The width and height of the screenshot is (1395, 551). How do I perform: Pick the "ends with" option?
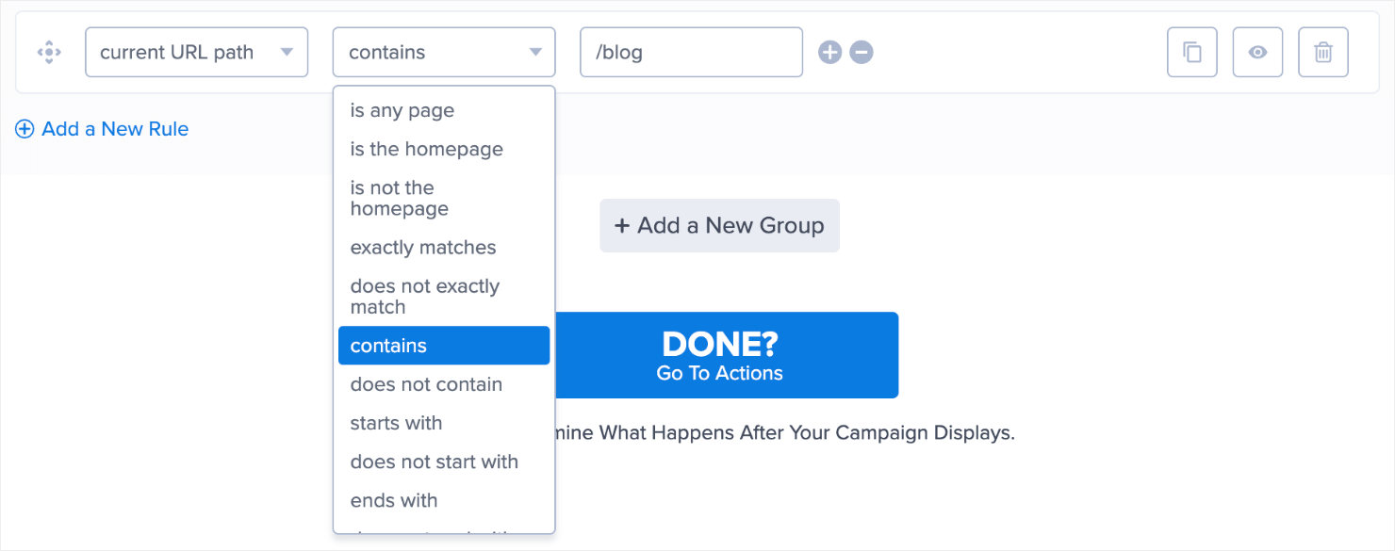[x=394, y=500]
